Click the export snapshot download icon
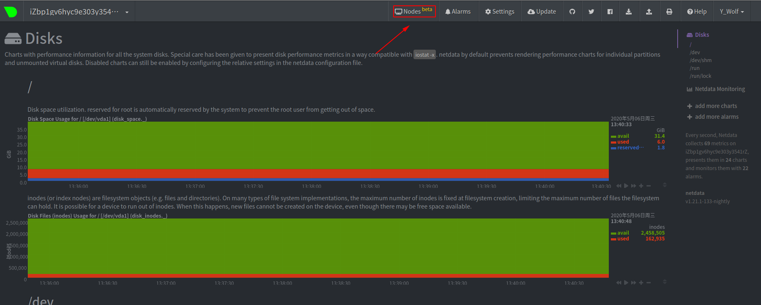The width and height of the screenshot is (761, 305). pos(629,12)
